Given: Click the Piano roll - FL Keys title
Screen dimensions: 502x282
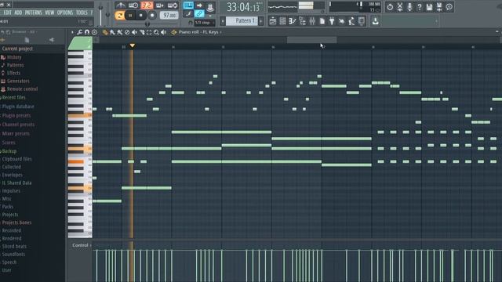Looking at the screenshot, I should (x=198, y=32).
